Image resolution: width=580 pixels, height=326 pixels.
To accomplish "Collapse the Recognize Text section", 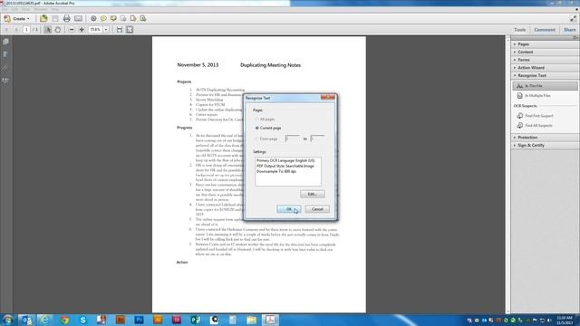I will click(x=545, y=75).
